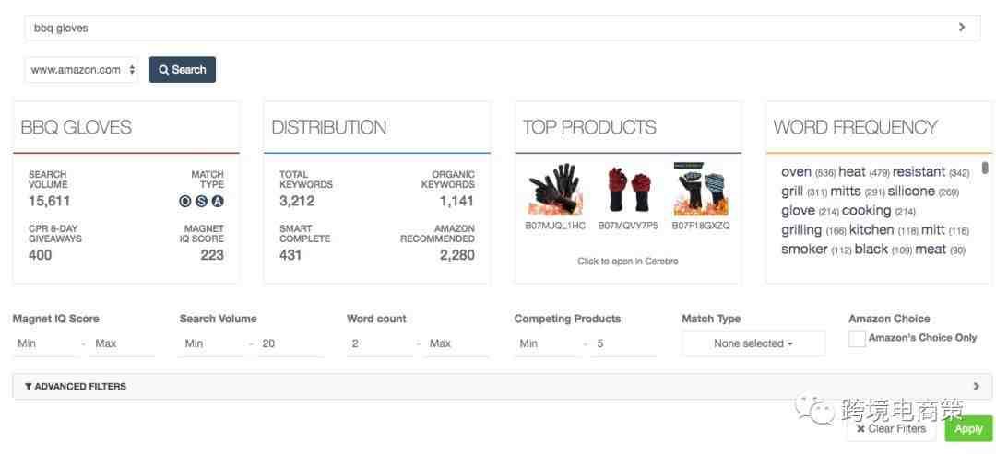This screenshot has width=996, height=454.
Task: Click the total keywords value 3,212
Action: click(297, 202)
